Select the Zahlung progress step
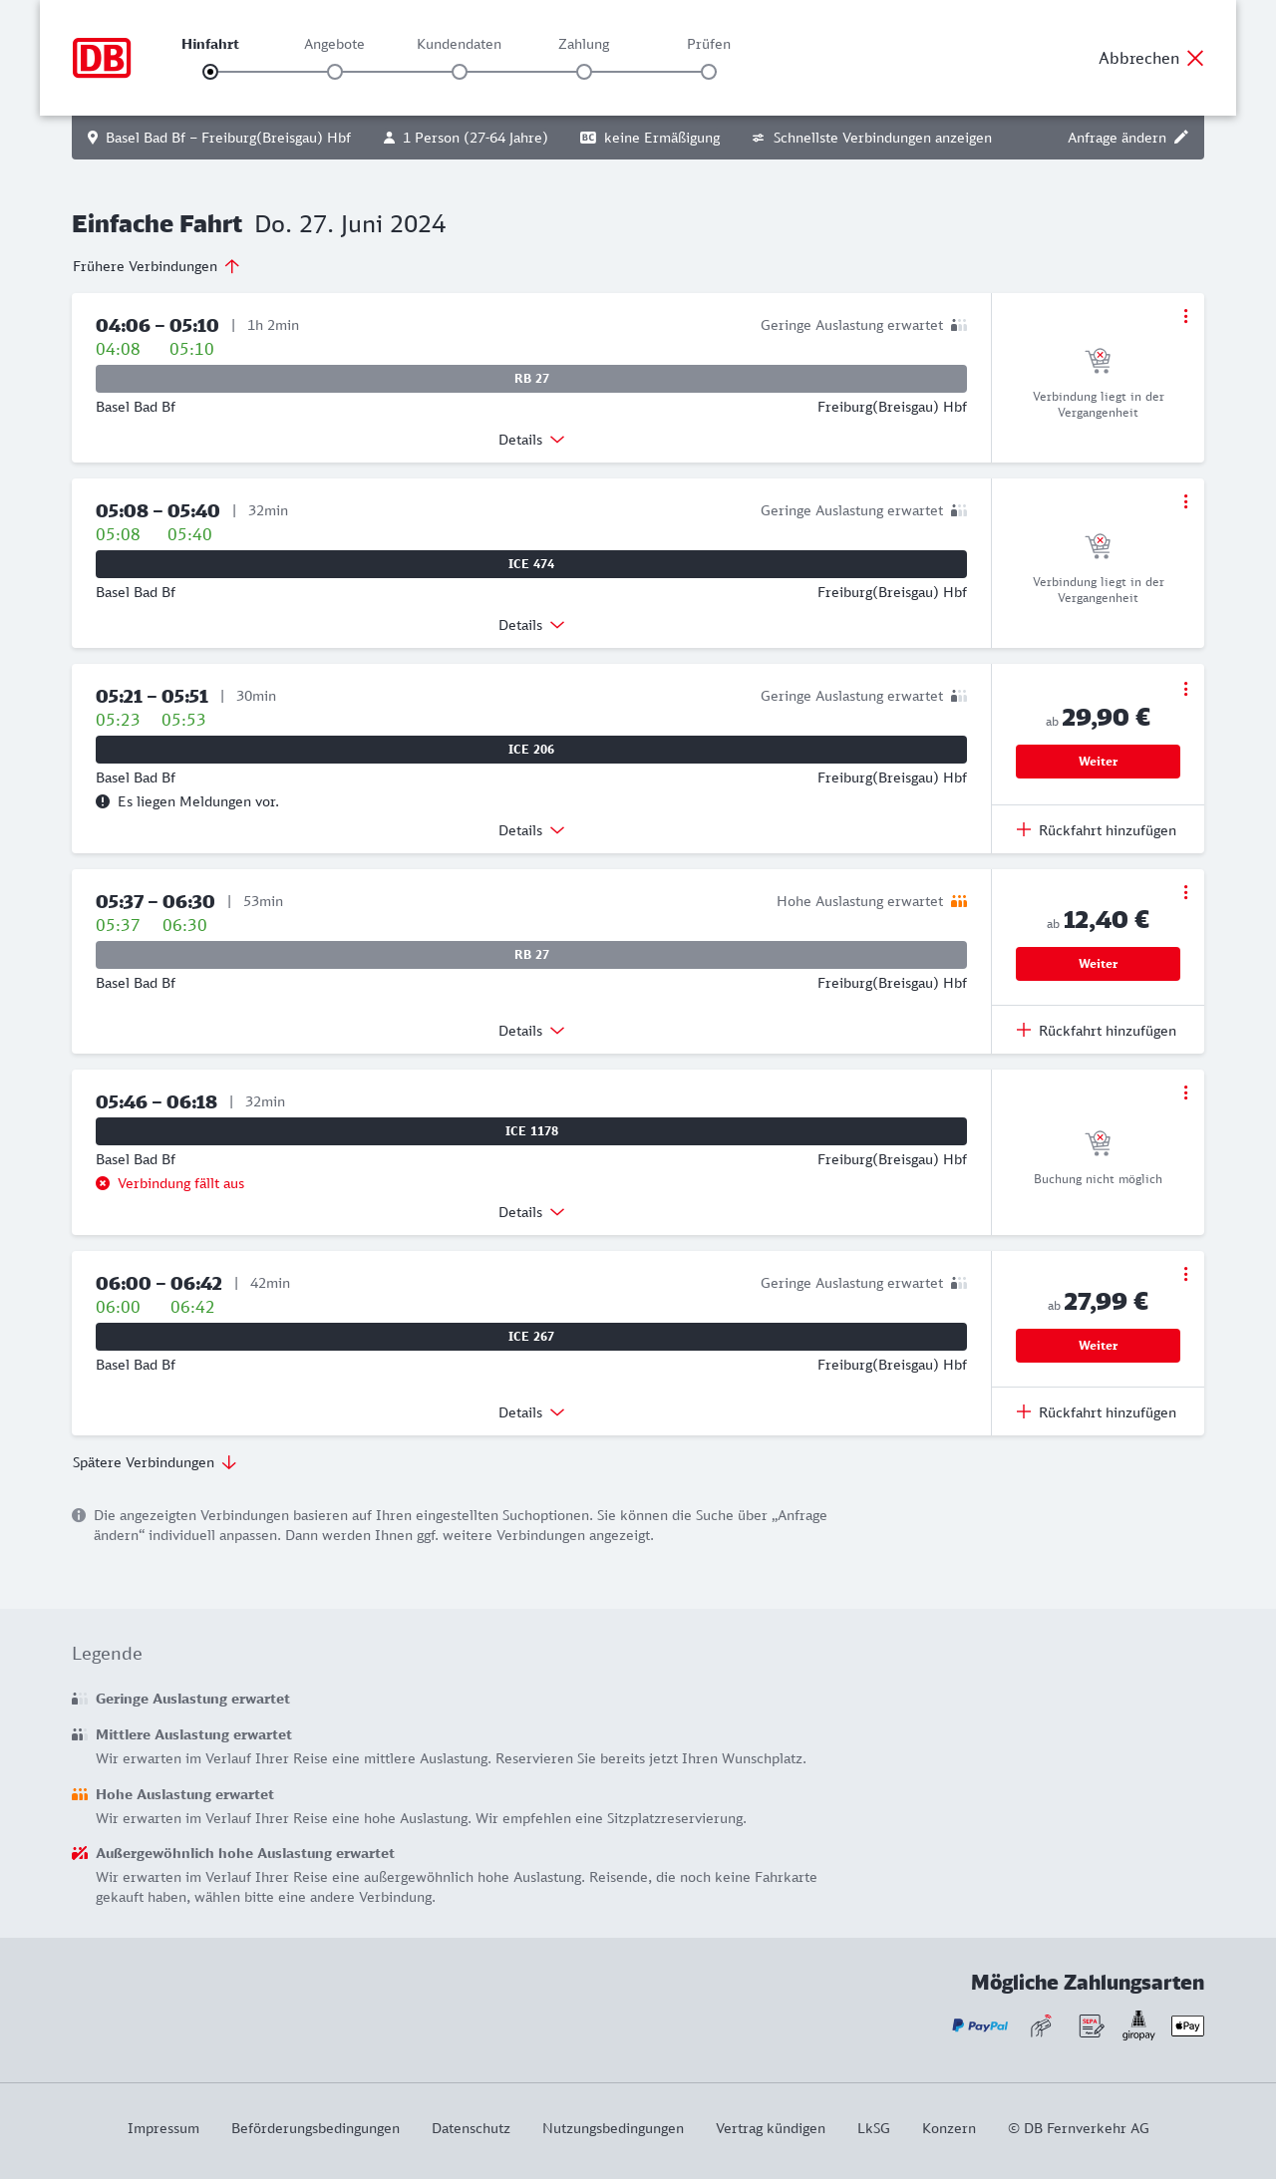 (x=584, y=72)
